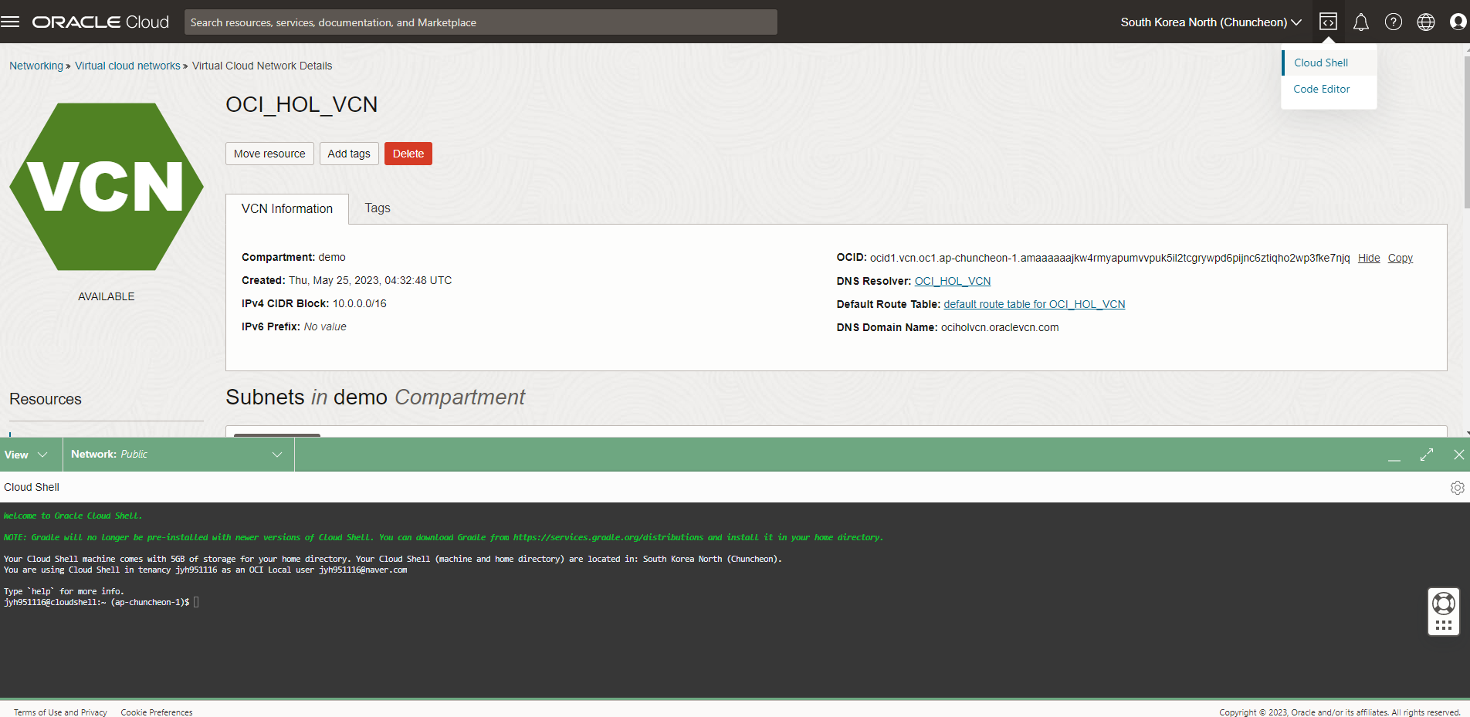Copy the OCID value
Viewport: 1470px width, 717px height.
1401,258
